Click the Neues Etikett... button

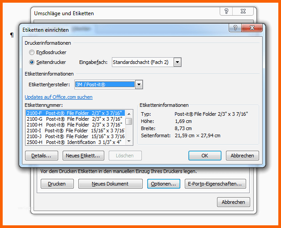(x=83, y=156)
